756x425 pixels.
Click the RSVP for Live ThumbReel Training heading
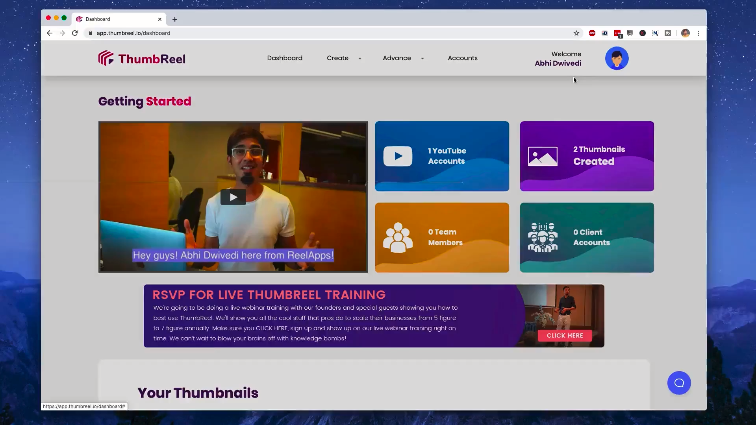269,295
